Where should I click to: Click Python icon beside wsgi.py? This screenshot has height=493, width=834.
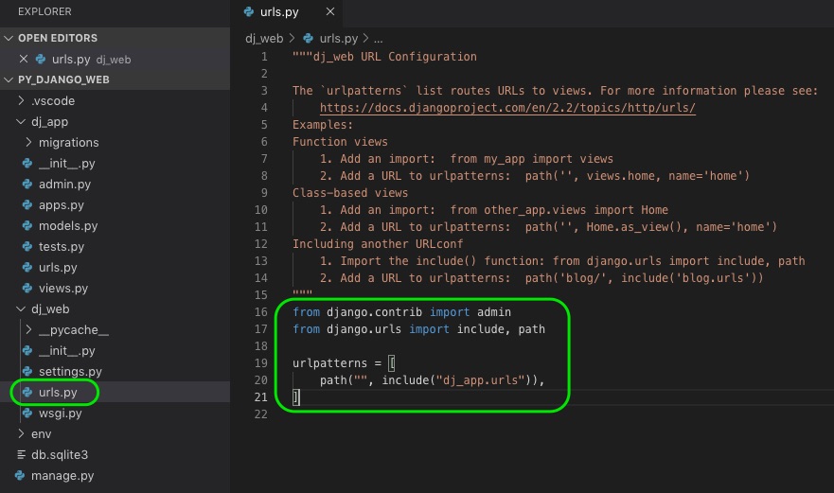pyautogui.click(x=27, y=413)
